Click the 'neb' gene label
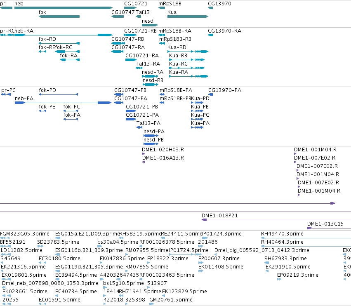 click(x=19, y=4)
